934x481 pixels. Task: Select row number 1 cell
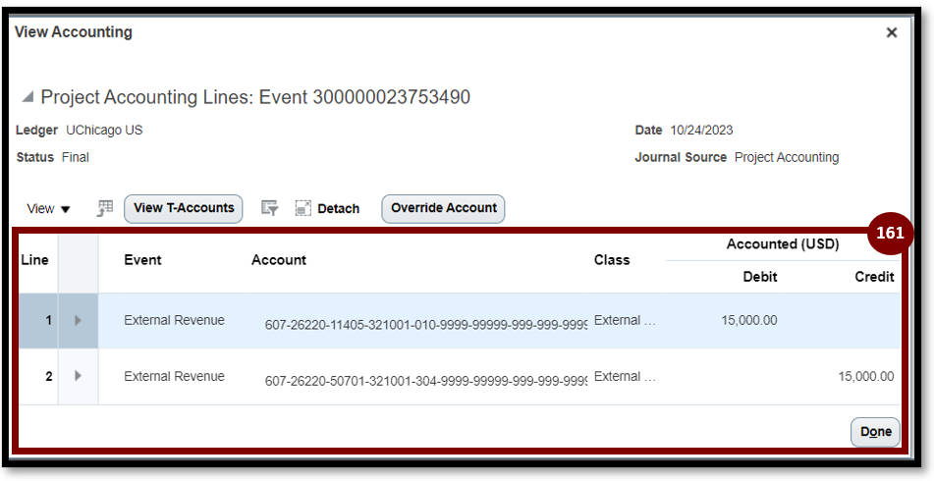[38, 320]
